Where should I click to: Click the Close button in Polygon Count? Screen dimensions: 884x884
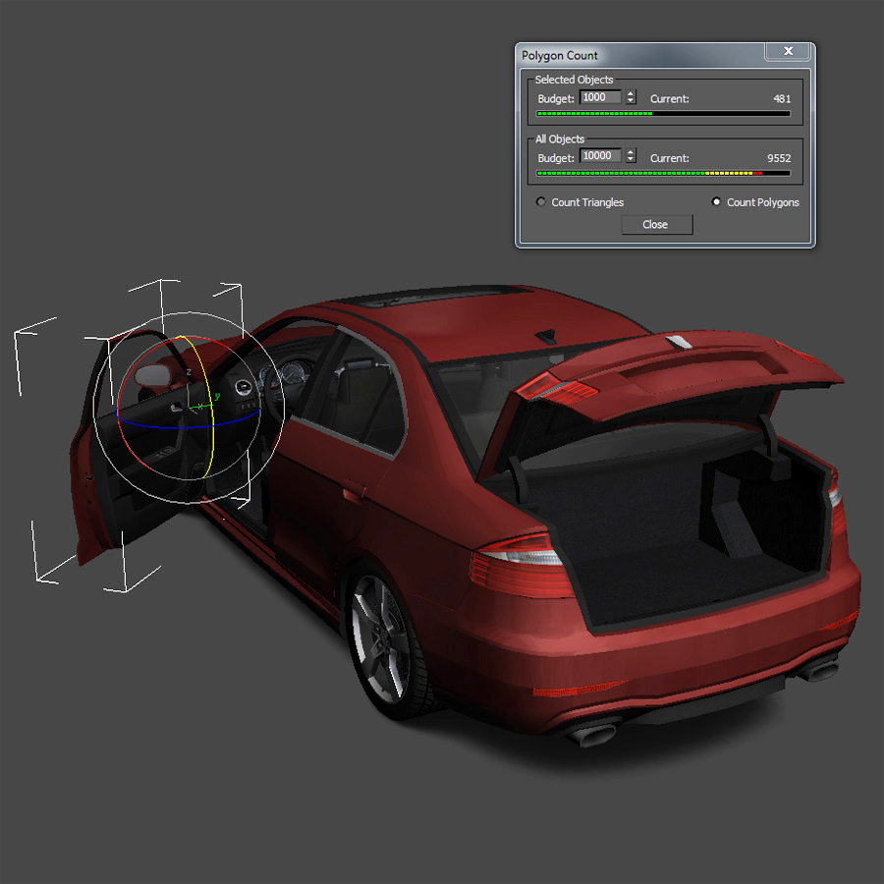tap(657, 224)
